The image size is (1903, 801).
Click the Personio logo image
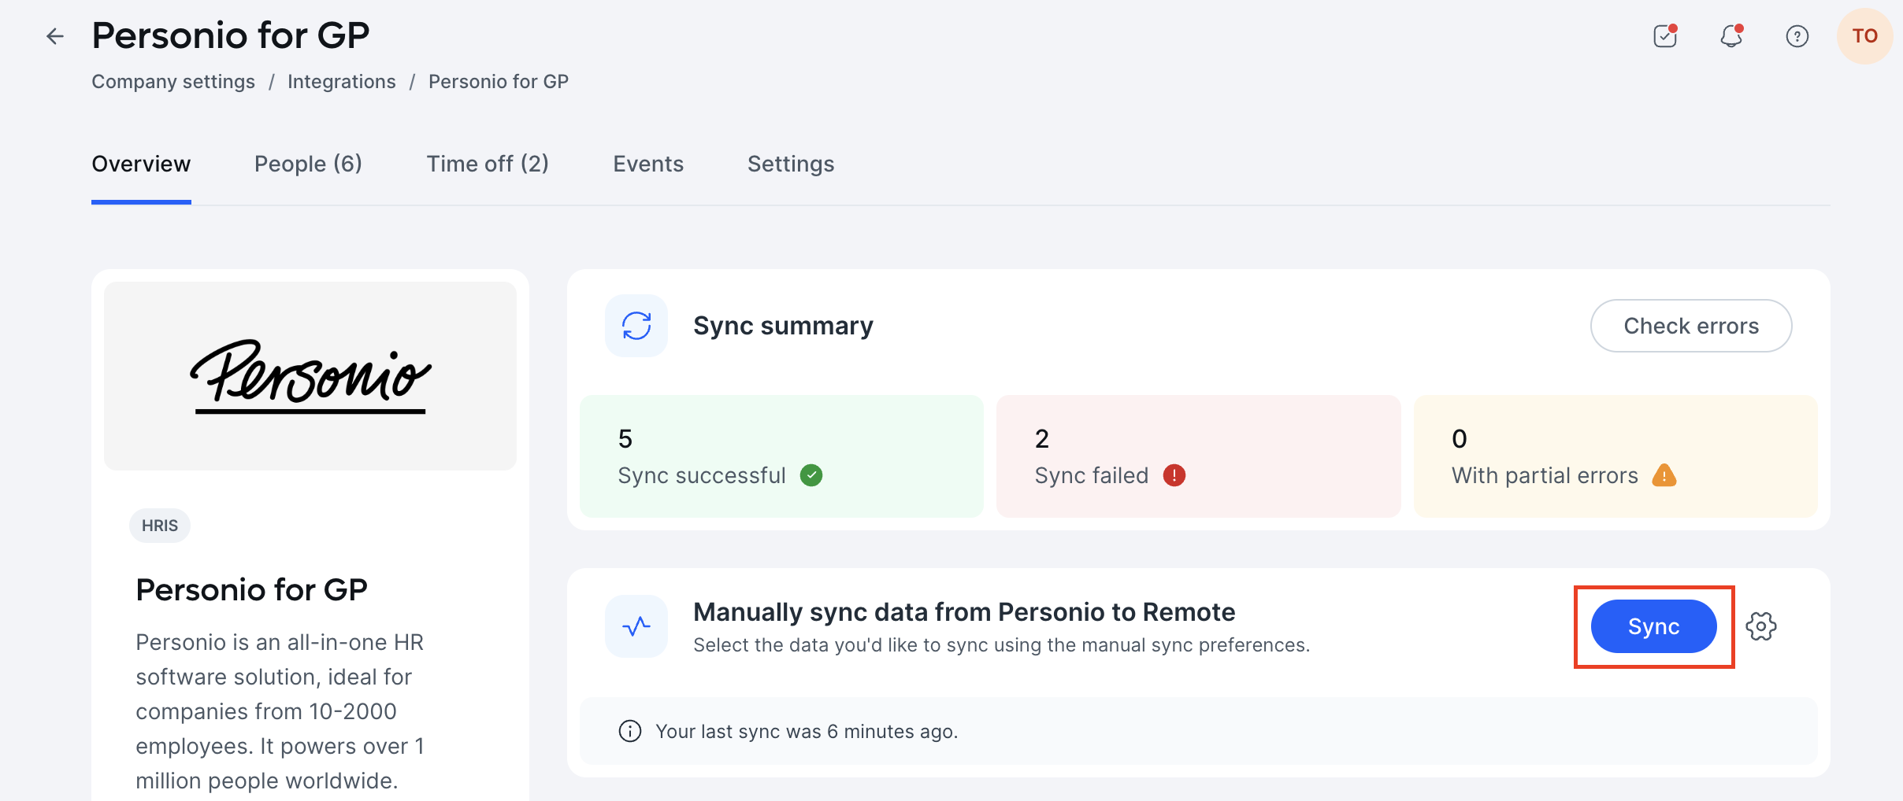point(310,376)
